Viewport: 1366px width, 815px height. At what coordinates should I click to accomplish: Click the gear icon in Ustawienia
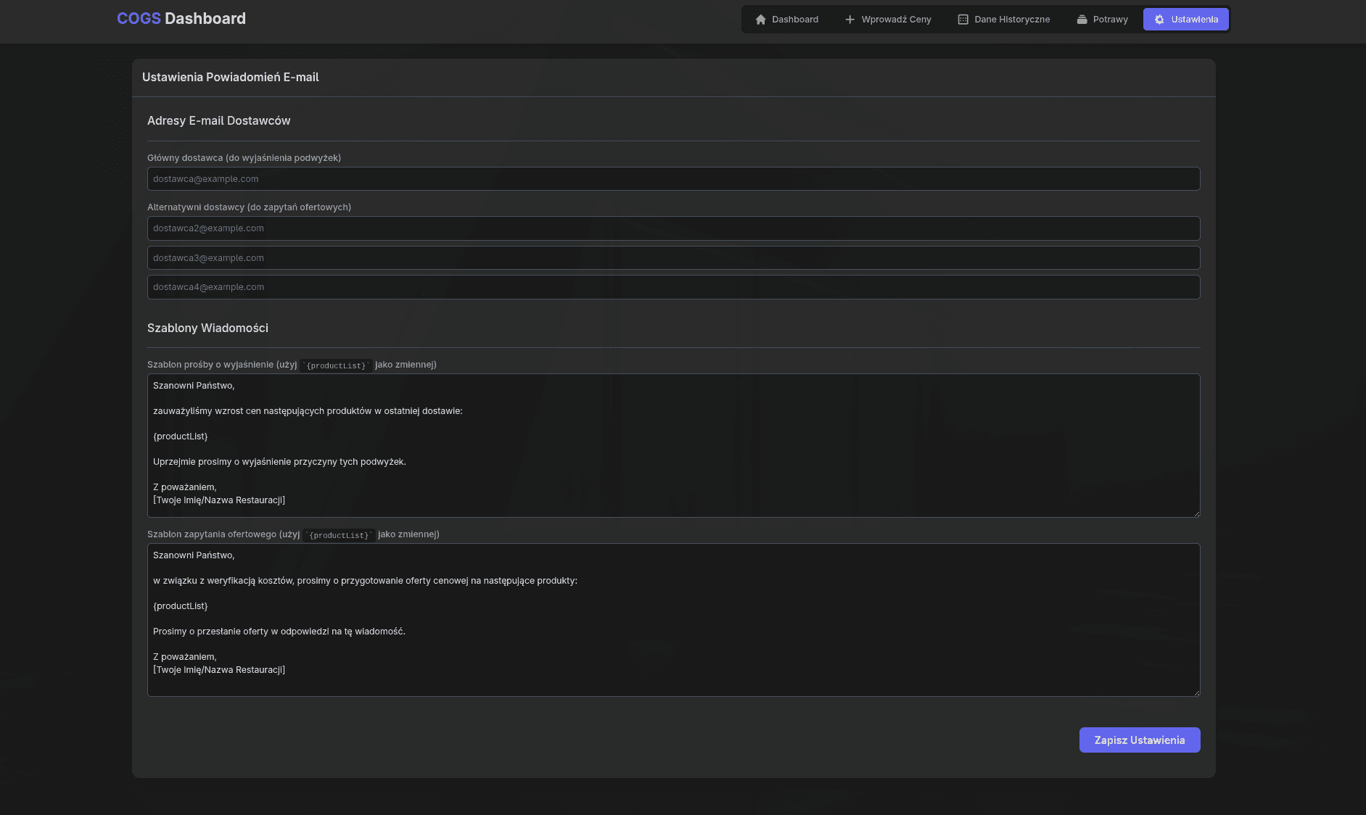[1159, 20]
